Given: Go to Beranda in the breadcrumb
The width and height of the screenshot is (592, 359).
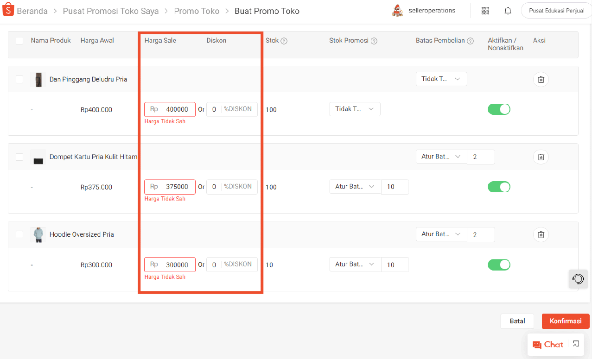Looking at the screenshot, I should [x=32, y=11].
